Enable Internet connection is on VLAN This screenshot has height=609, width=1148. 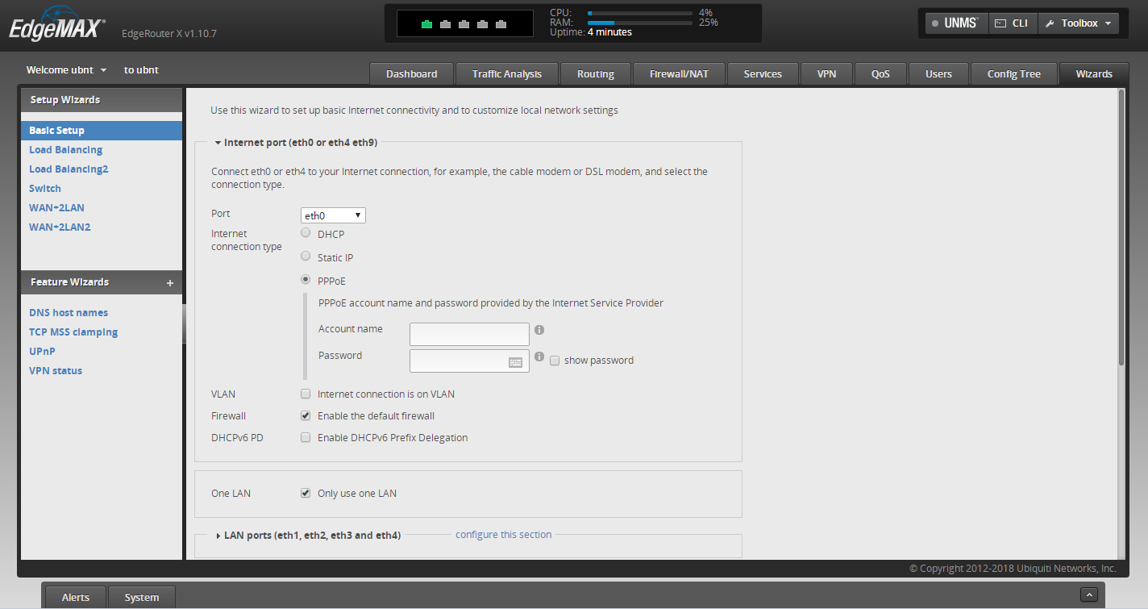tap(306, 394)
